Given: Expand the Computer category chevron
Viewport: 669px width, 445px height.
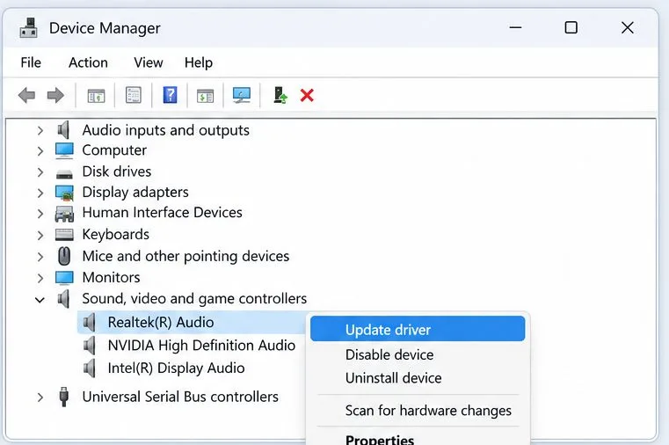Looking at the screenshot, I should (x=40, y=151).
